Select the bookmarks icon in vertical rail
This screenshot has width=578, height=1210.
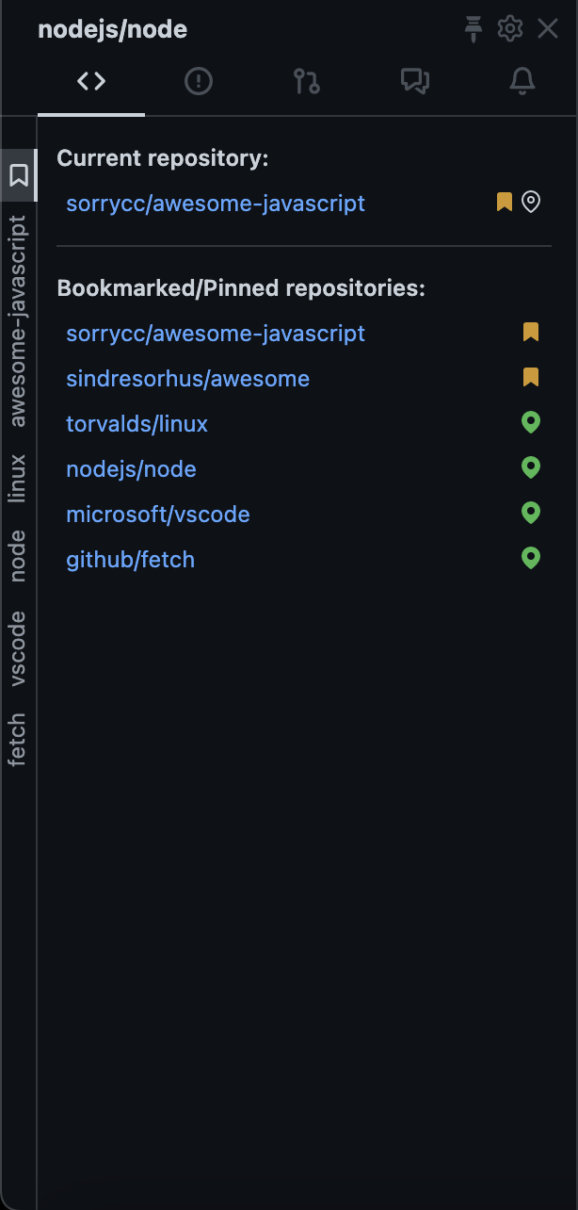[x=19, y=175]
